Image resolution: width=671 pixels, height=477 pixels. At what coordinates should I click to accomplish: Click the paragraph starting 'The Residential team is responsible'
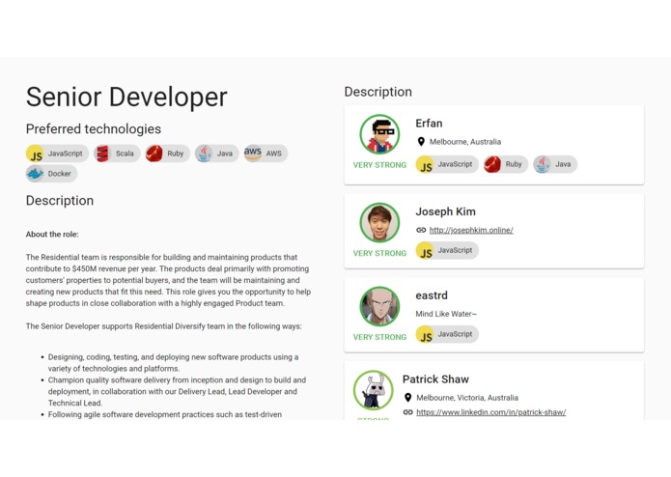point(168,280)
